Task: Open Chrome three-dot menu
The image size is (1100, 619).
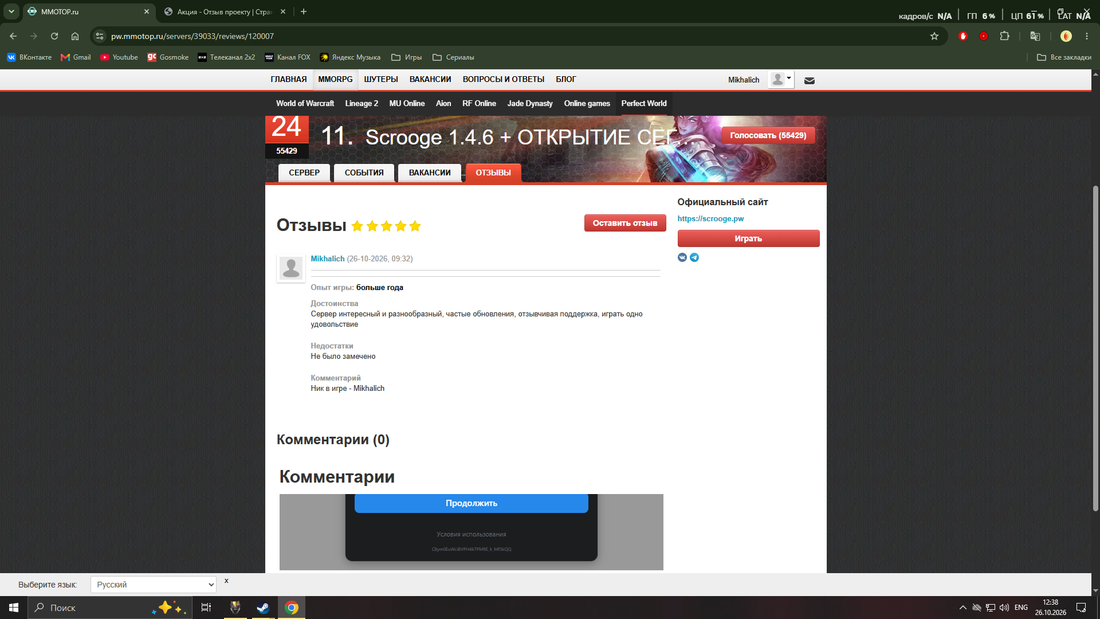Action: [x=1087, y=36]
